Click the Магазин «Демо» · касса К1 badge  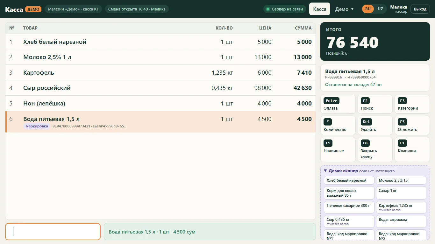(73, 9)
